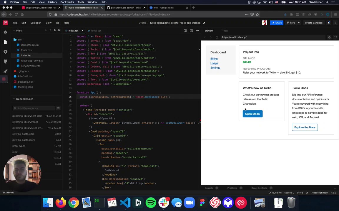The width and height of the screenshot is (339, 211).
Task: Open the vertical ellipsis menu near bell
Action: [x=335, y=23]
